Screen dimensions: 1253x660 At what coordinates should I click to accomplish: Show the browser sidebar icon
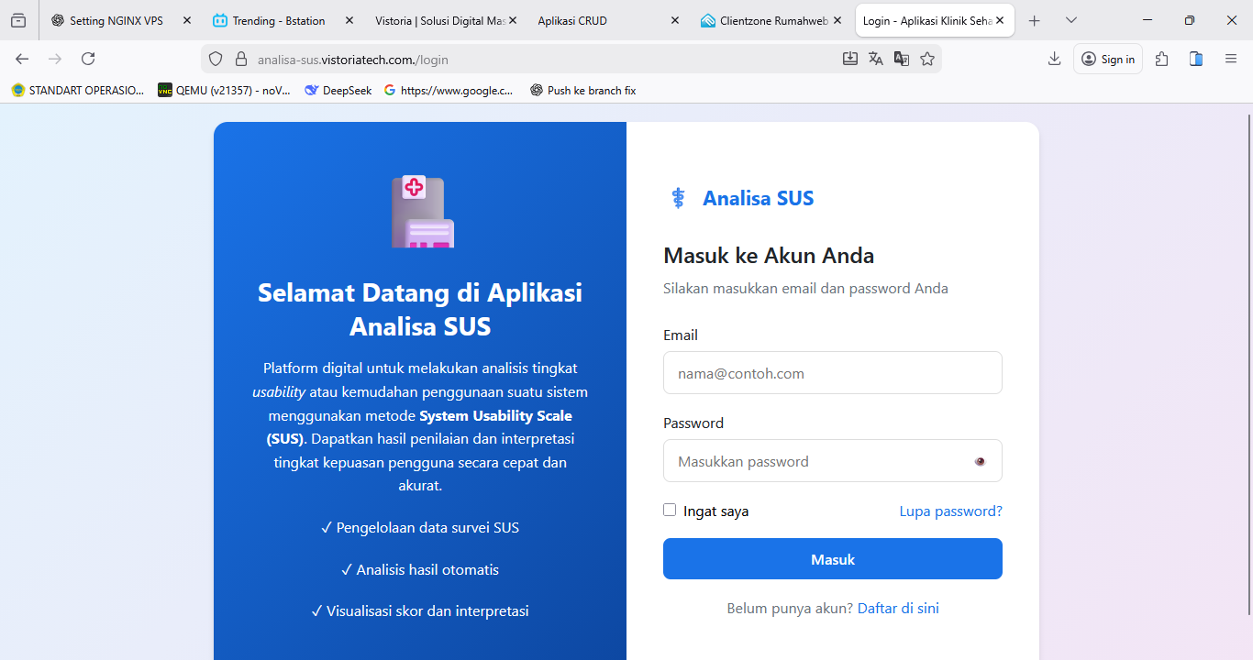tap(1195, 58)
